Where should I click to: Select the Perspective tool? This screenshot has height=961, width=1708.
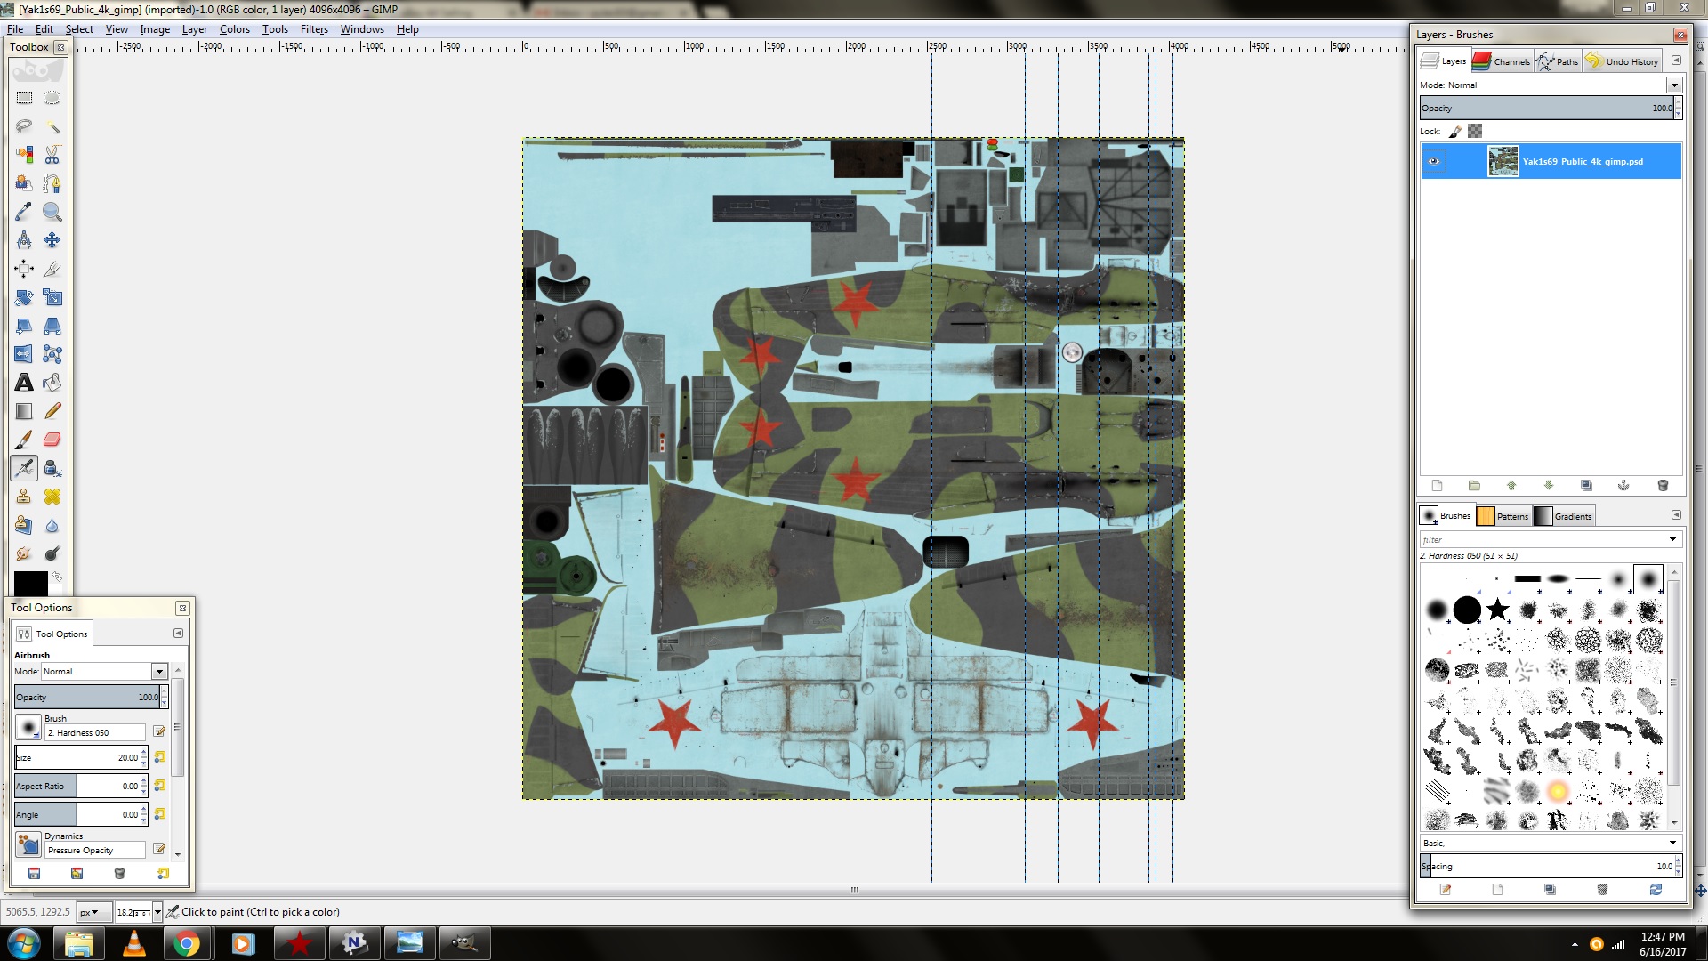52,326
